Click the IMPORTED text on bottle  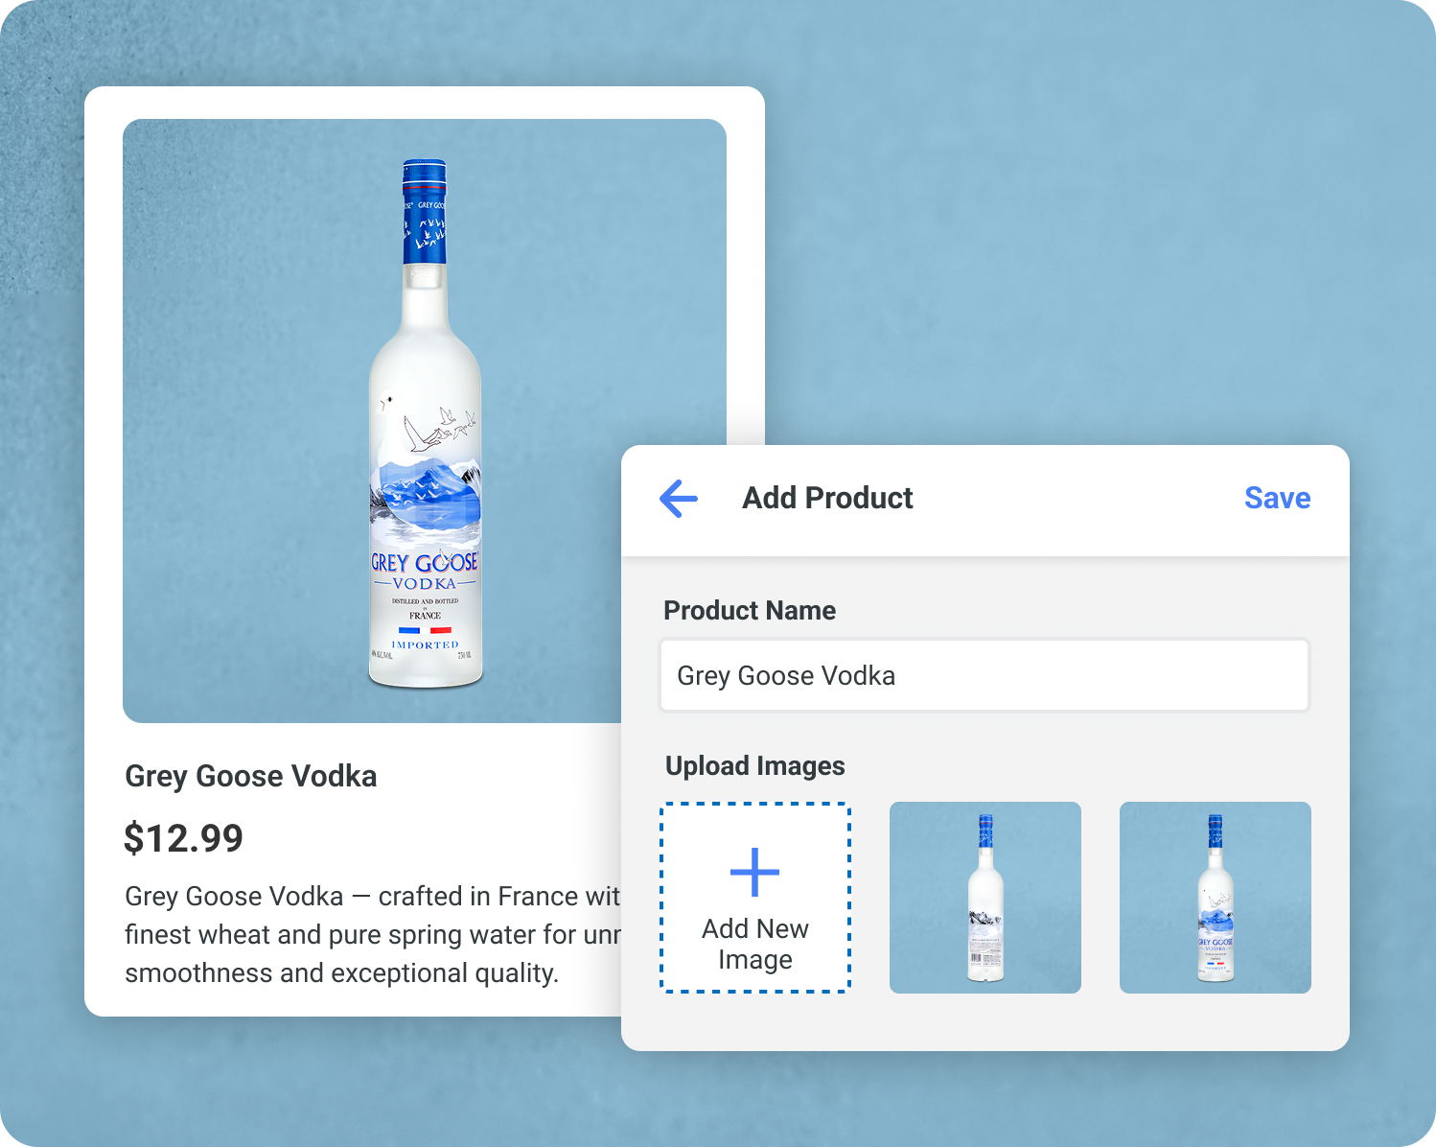(426, 644)
